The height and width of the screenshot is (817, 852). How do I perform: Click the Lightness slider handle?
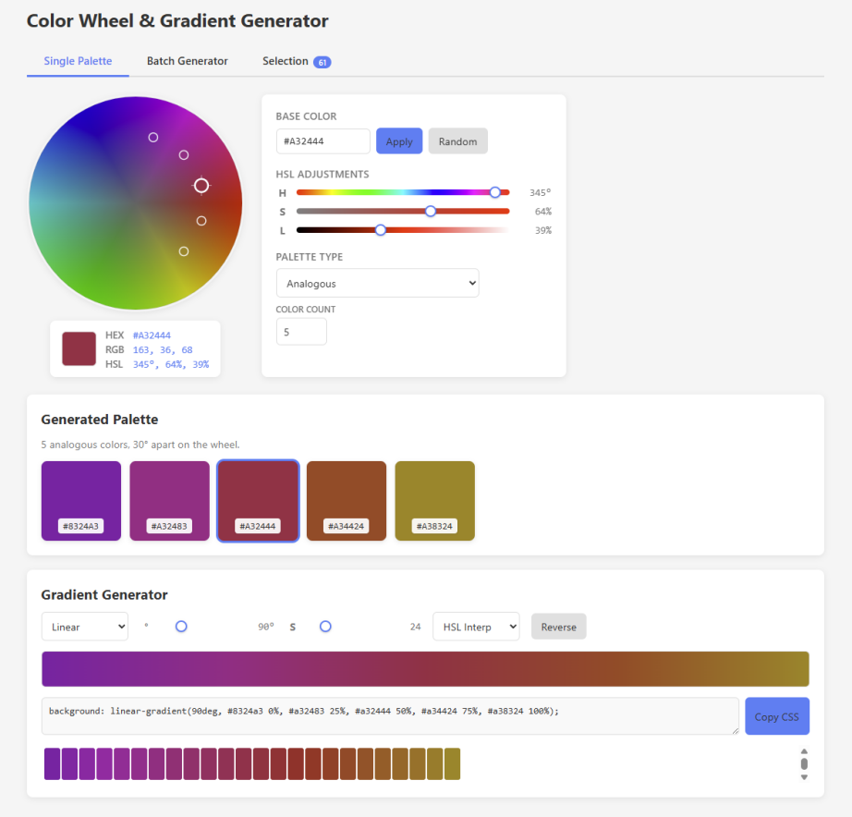click(x=381, y=230)
